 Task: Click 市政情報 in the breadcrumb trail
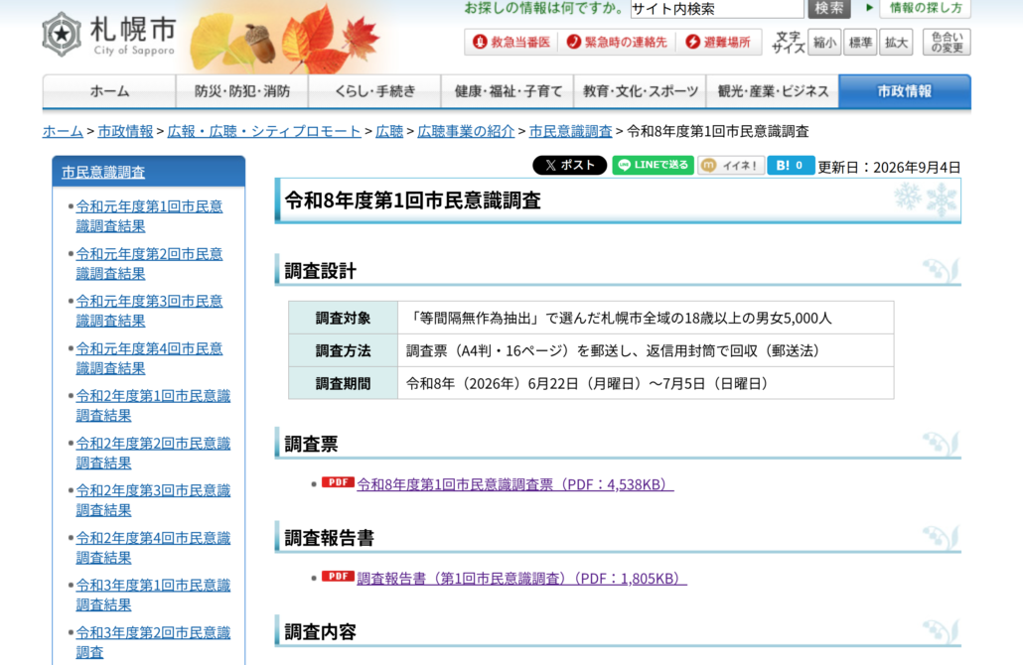coord(125,131)
